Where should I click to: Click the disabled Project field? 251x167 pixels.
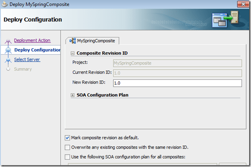click(x=178, y=63)
